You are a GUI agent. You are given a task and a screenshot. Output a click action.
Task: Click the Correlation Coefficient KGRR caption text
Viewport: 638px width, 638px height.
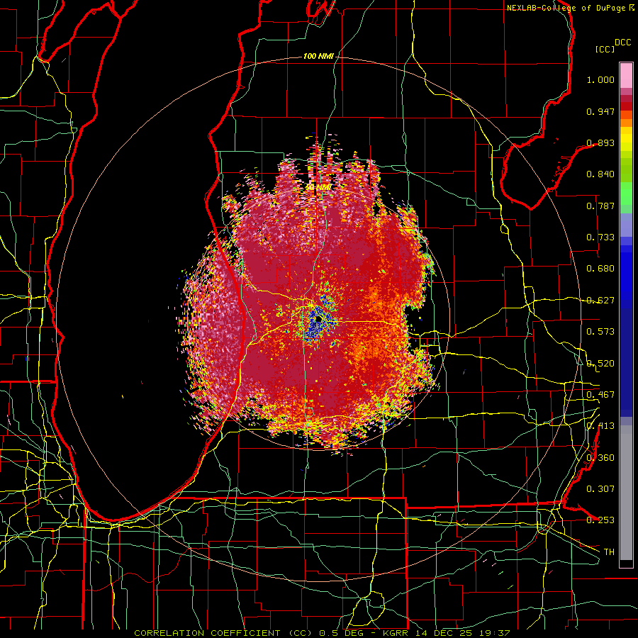point(322,633)
